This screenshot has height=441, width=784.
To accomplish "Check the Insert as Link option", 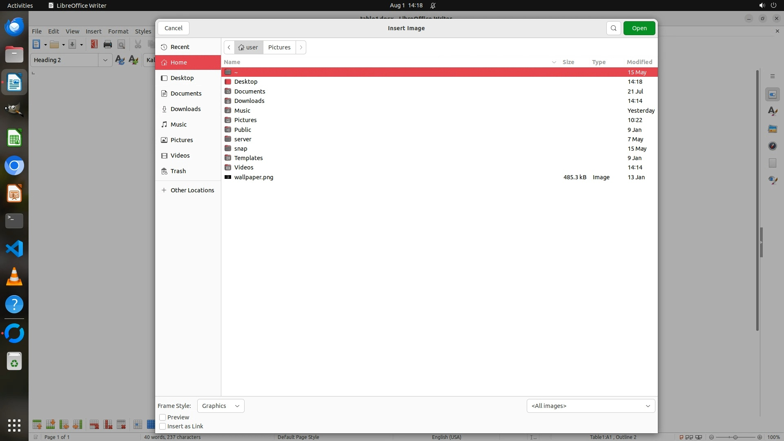I will click(163, 426).
